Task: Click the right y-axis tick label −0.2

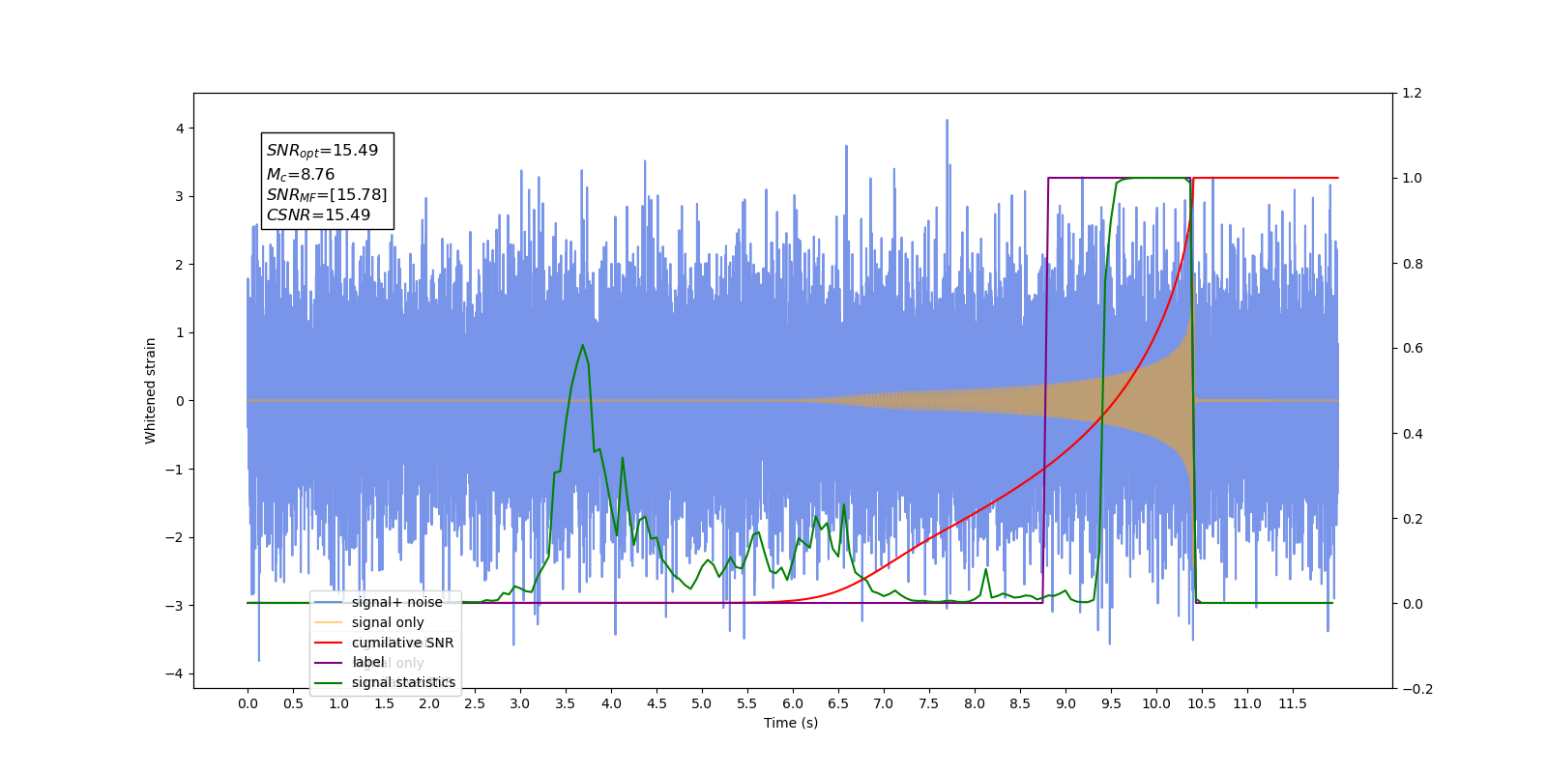Action: (x=1416, y=689)
